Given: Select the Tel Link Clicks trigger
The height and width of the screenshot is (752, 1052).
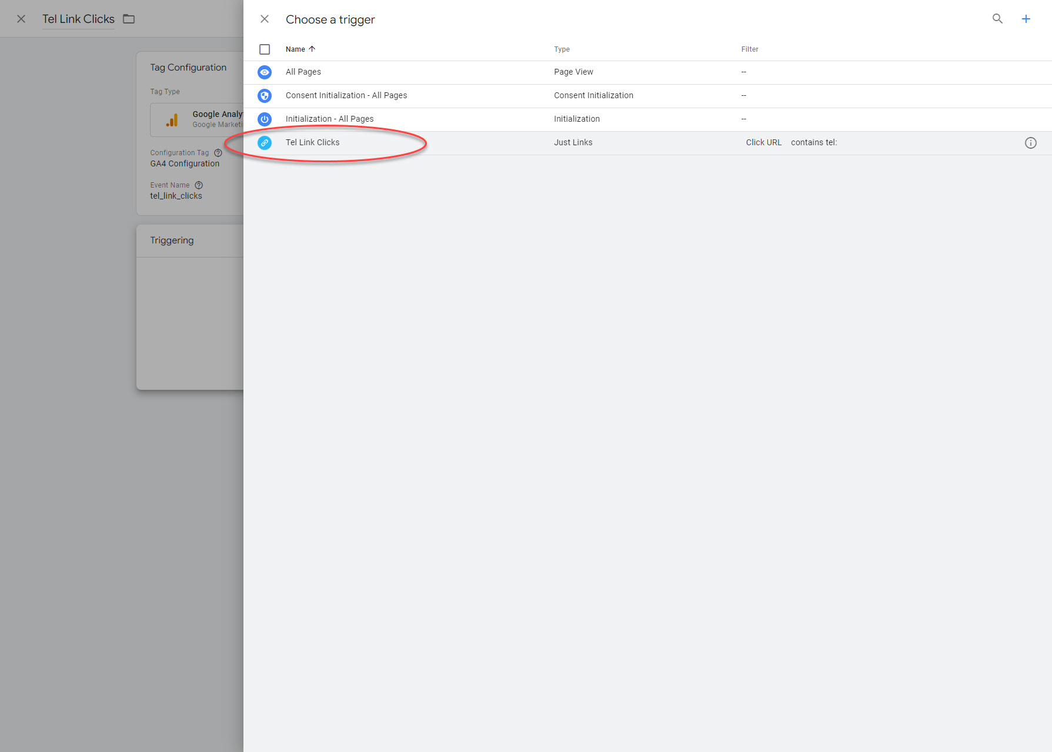Looking at the screenshot, I should 313,142.
